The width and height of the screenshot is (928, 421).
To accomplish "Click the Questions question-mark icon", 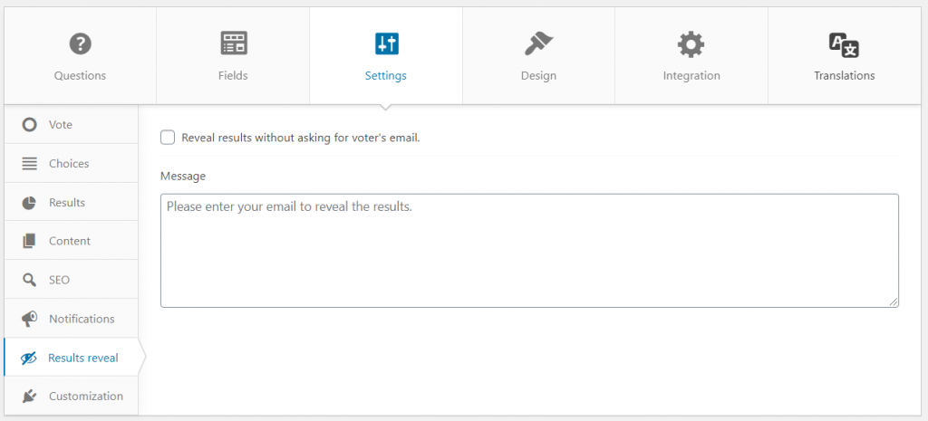I will [80, 43].
